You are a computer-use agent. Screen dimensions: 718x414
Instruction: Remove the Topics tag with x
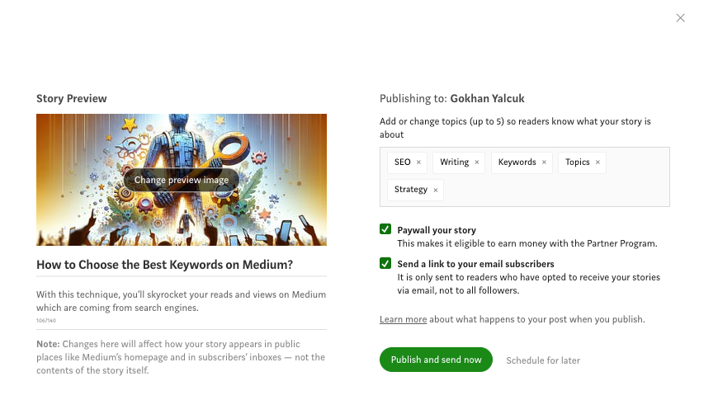pyautogui.click(x=598, y=162)
